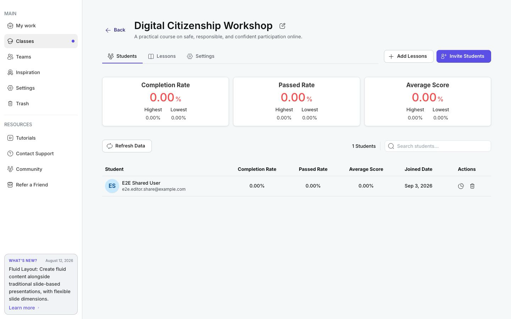This screenshot has width=511, height=319.
Task: Click the Passed Rate summary card
Action: 297,101
